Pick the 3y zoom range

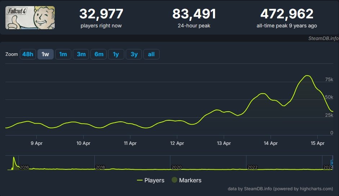tap(134, 54)
